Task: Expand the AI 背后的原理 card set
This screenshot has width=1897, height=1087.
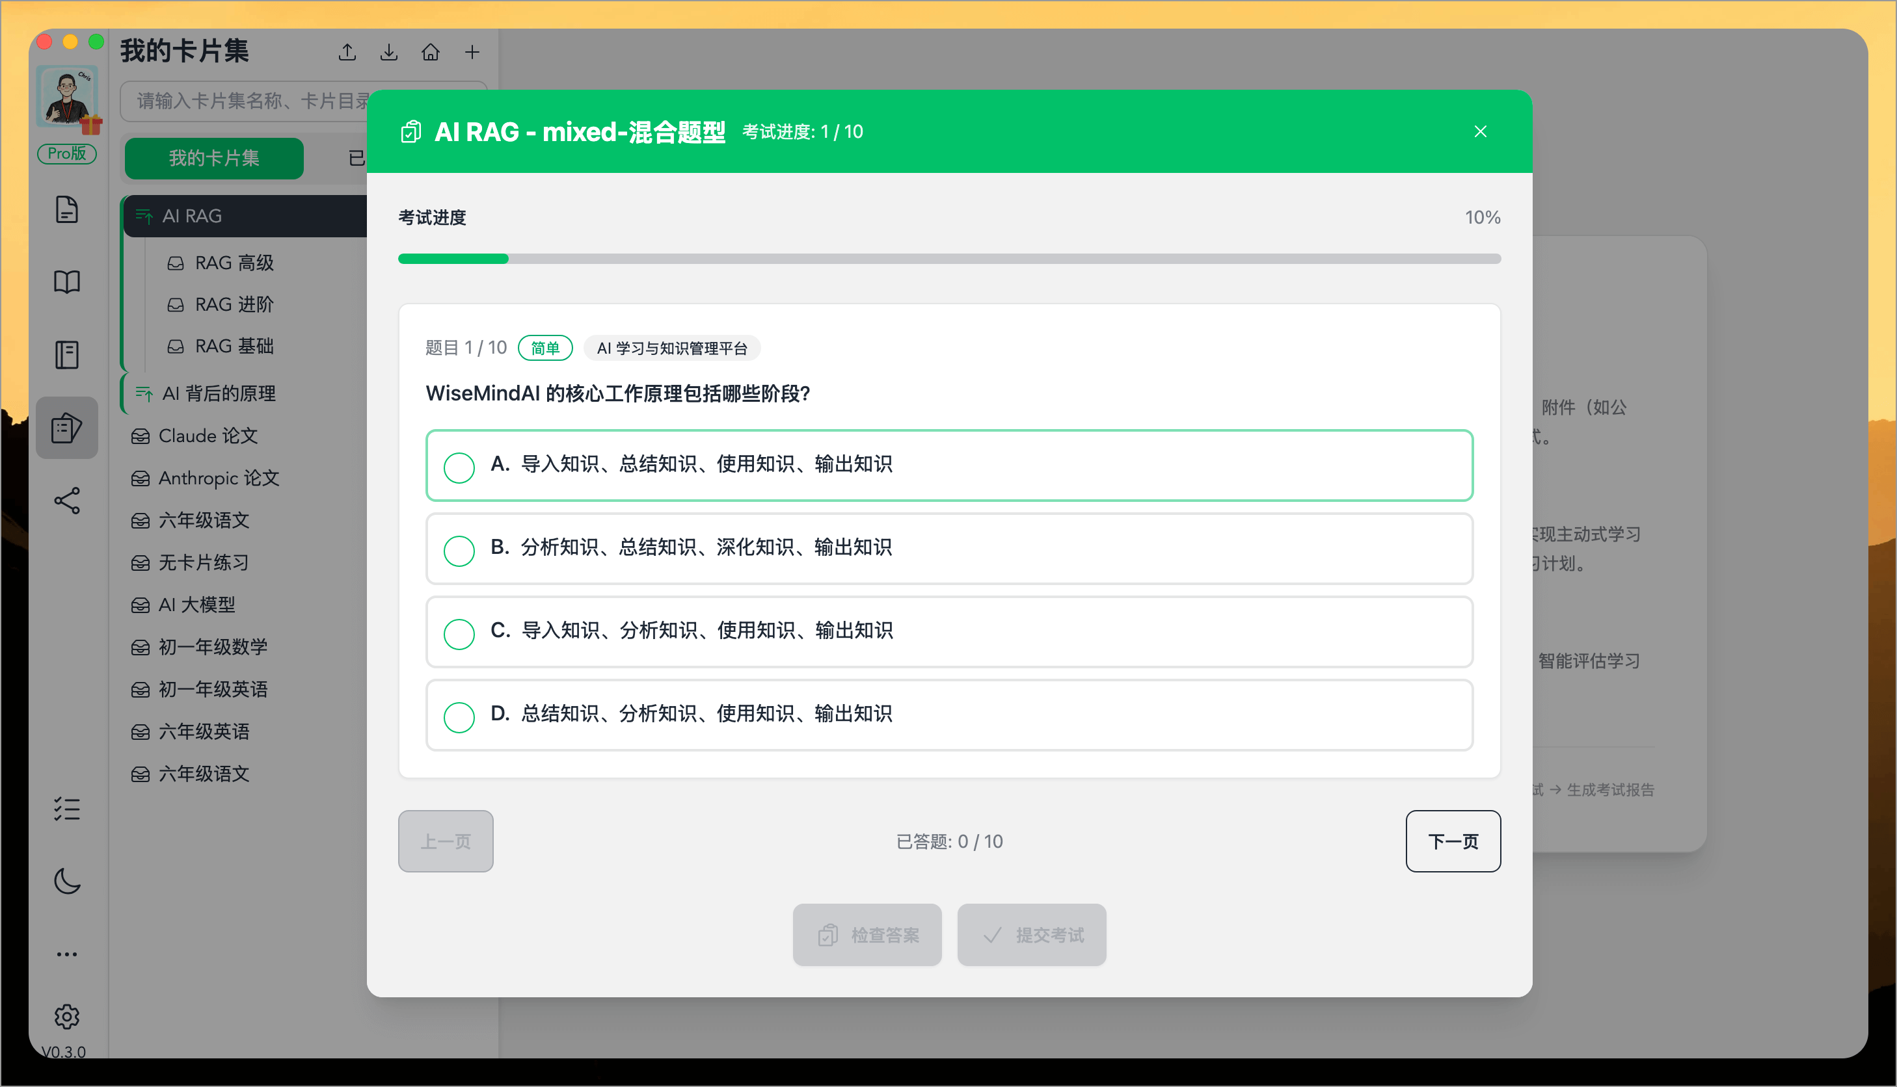Action: pyautogui.click(x=143, y=393)
